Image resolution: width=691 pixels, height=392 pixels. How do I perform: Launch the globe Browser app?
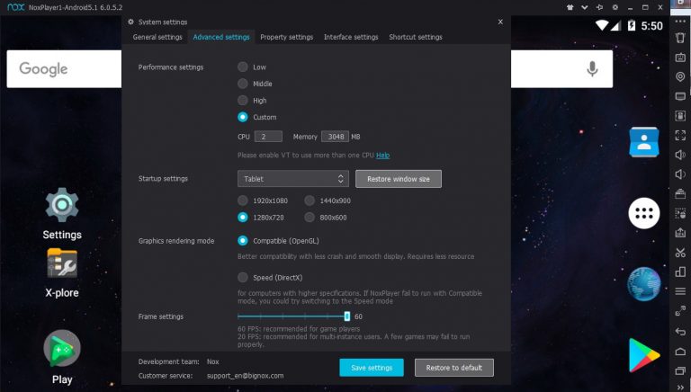(643, 284)
